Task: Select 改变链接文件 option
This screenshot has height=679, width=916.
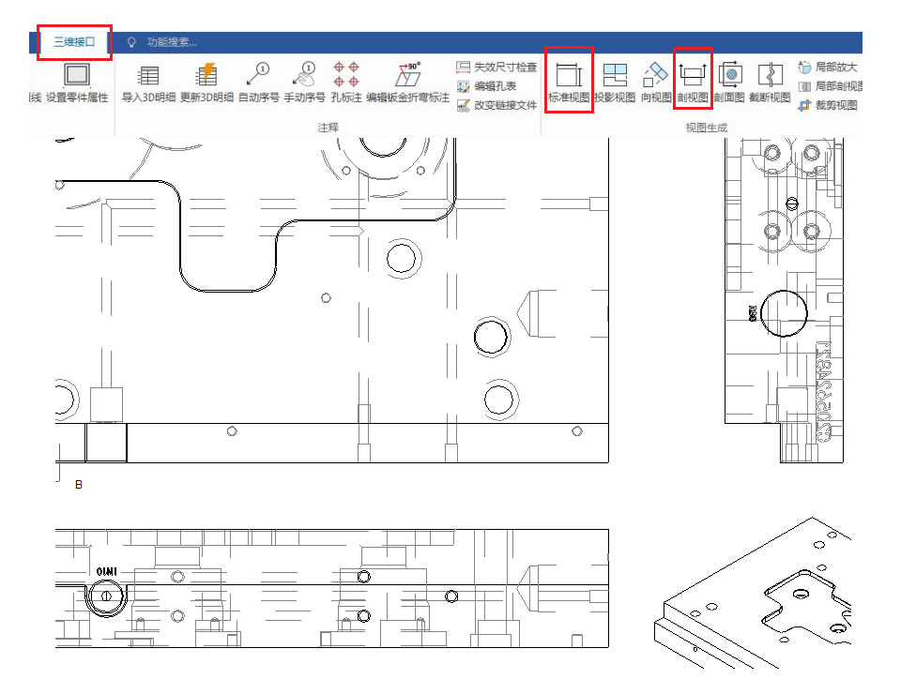Action: [496, 105]
